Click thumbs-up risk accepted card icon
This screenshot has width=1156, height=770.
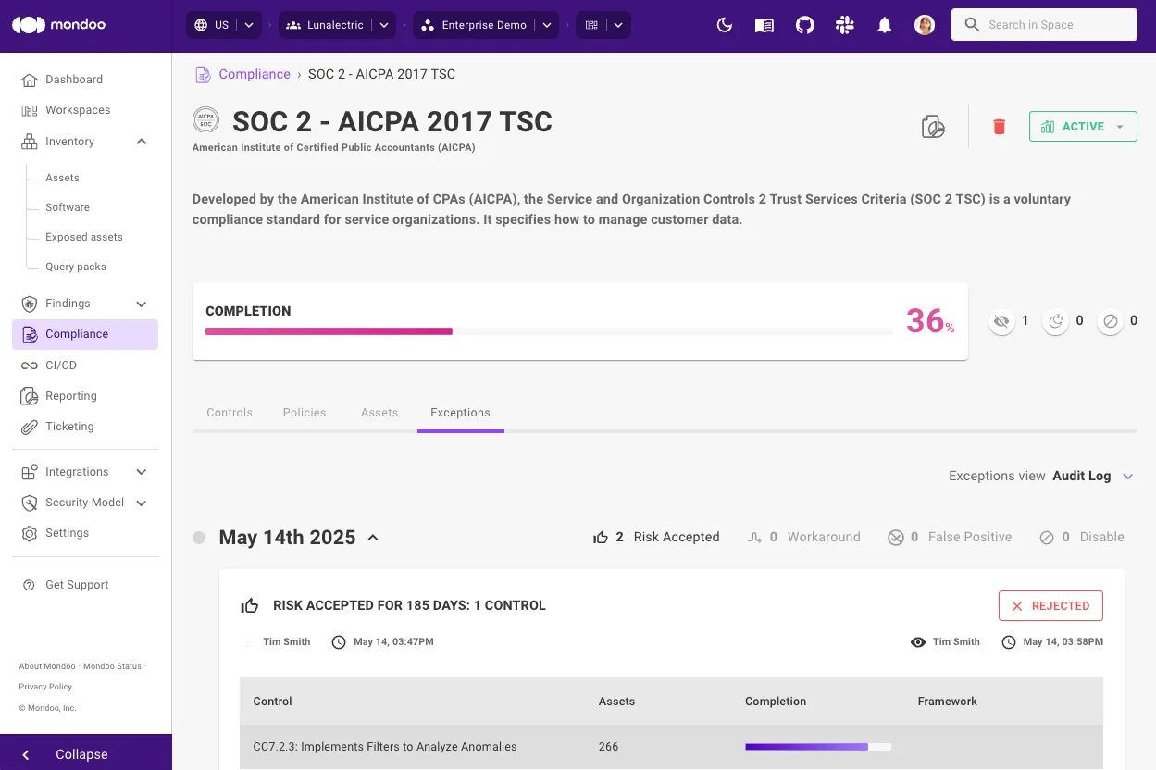coord(250,606)
